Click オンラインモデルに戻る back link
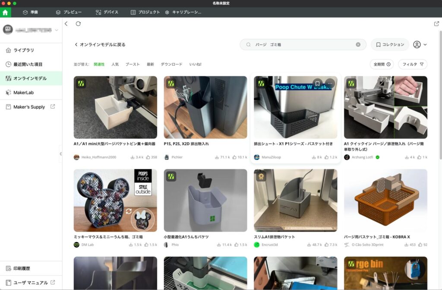This screenshot has width=442, height=290. 100,45
